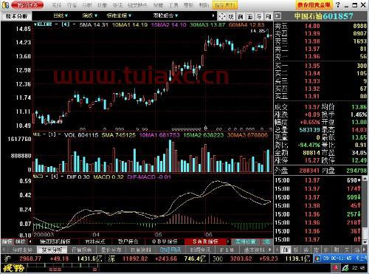Click the application logo icon in title bar
This screenshot has height=274, width=369.
click(5, 5)
